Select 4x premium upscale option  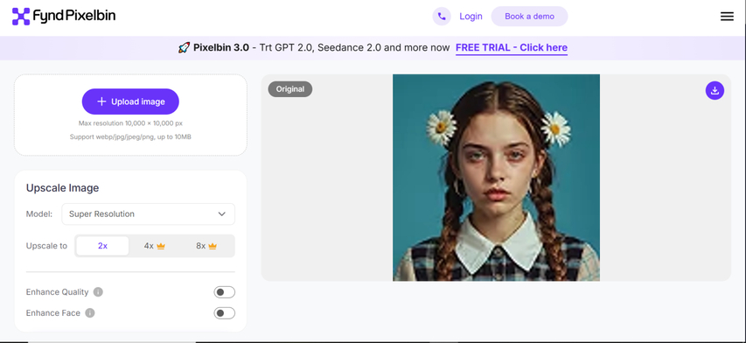pyautogui.click(x=155, y=246)
